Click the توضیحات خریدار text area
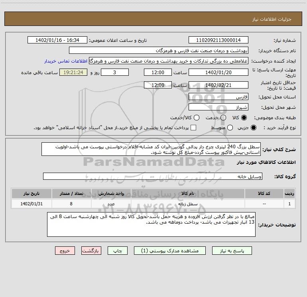 [152, 224]
